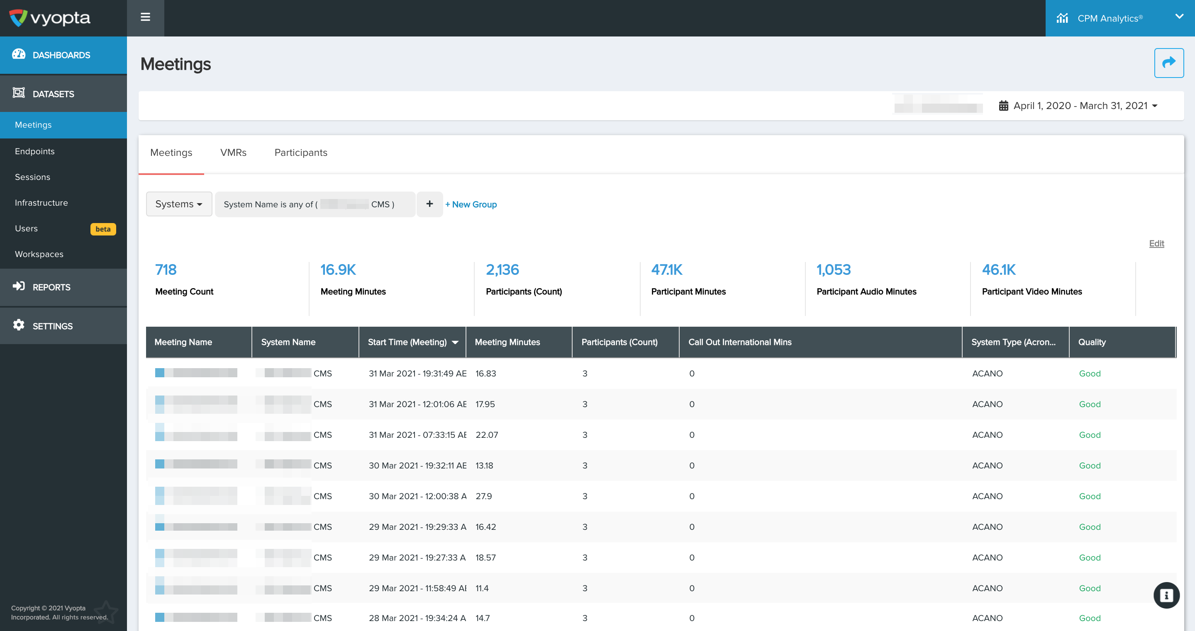Toggle the hamburger sidebar menu
This screenshot has width=1195, height=631.
pos(145,17)
